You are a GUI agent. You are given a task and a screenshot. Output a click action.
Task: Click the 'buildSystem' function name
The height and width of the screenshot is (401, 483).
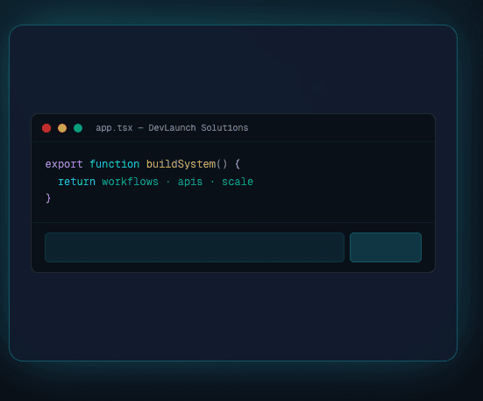(x=181, y=164)
